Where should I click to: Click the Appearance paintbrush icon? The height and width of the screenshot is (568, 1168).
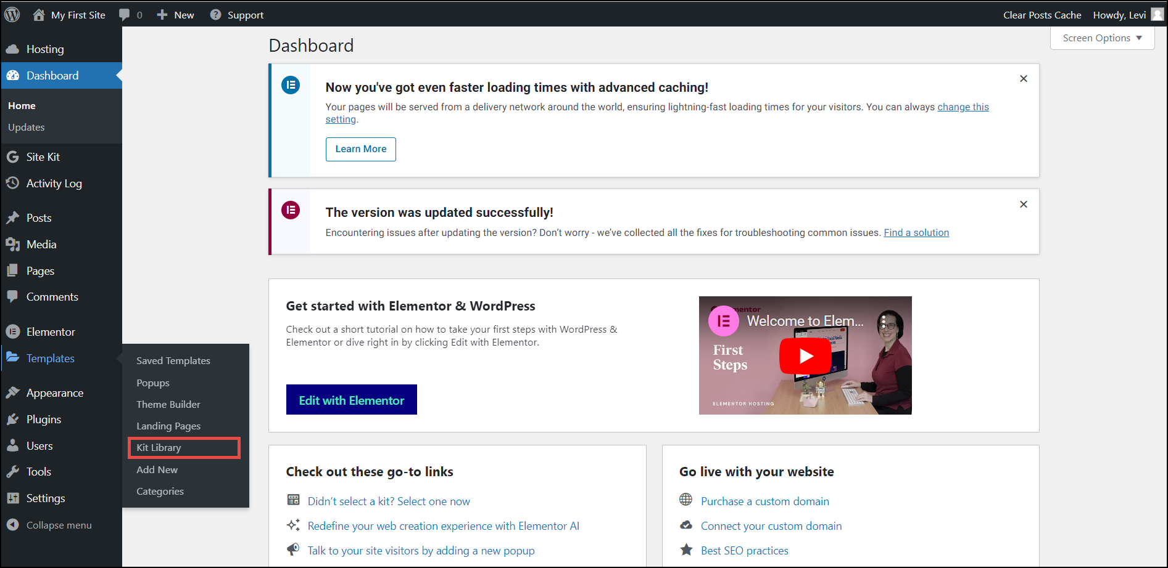[x=13, y=392]
